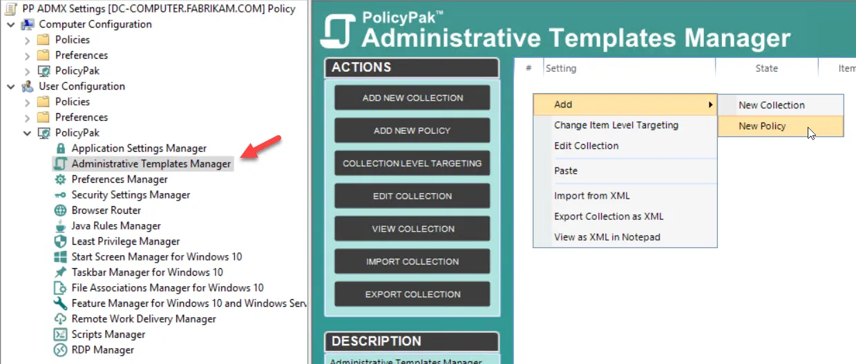
Task: Click the Preferences Manager gear icon
Action: point(60,179)
